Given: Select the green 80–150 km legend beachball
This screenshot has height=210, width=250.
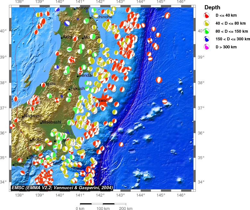Looking at the screenshot, I should (x=207, y=31).
